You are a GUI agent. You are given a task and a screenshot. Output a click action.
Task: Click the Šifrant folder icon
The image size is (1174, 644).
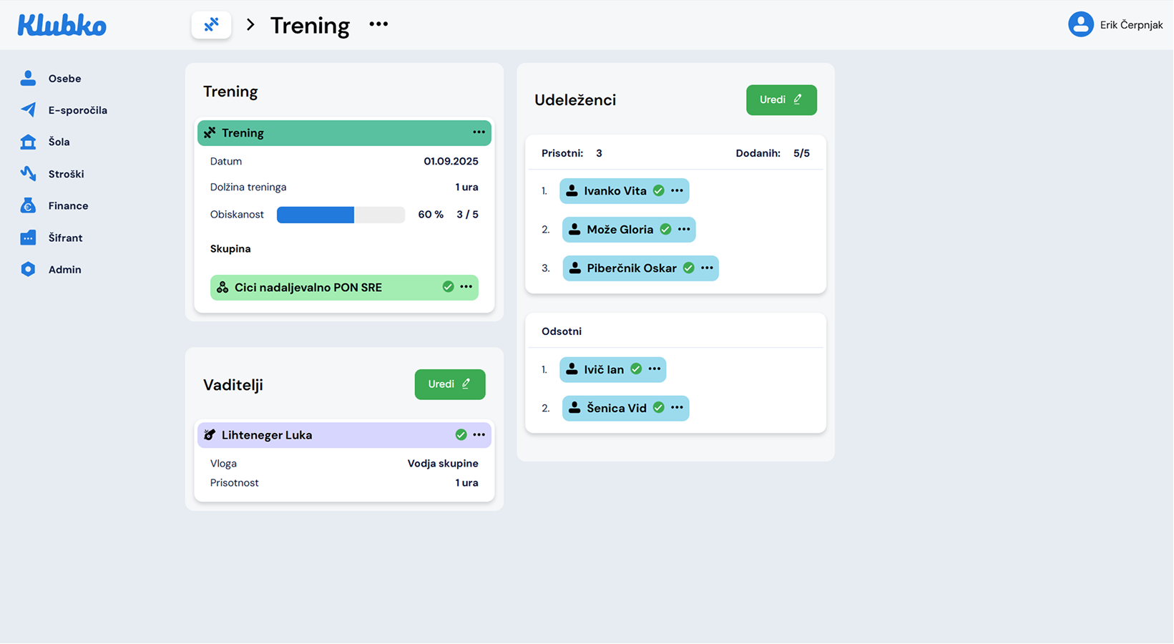pos(28,238)
